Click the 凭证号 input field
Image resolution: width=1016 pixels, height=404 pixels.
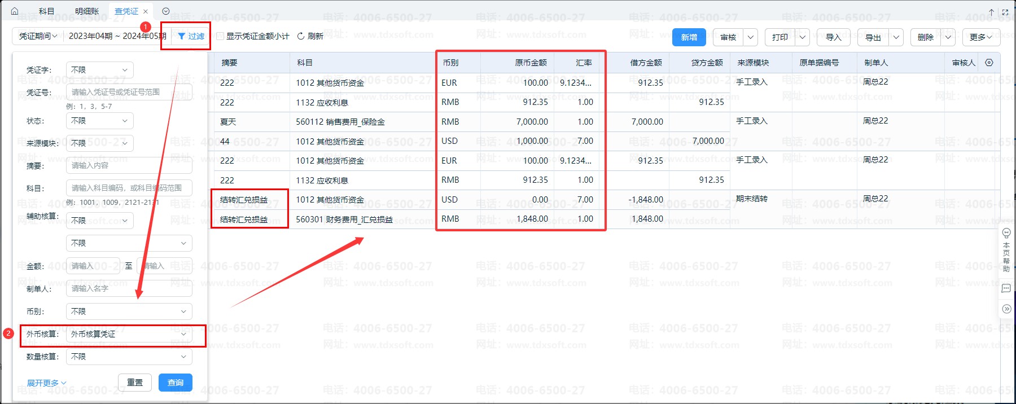pyautogui.click(x=129, y=92)
